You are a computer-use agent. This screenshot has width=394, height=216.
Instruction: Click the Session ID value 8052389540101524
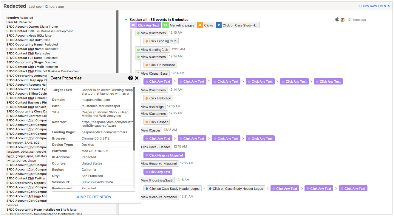pos(97,182)
